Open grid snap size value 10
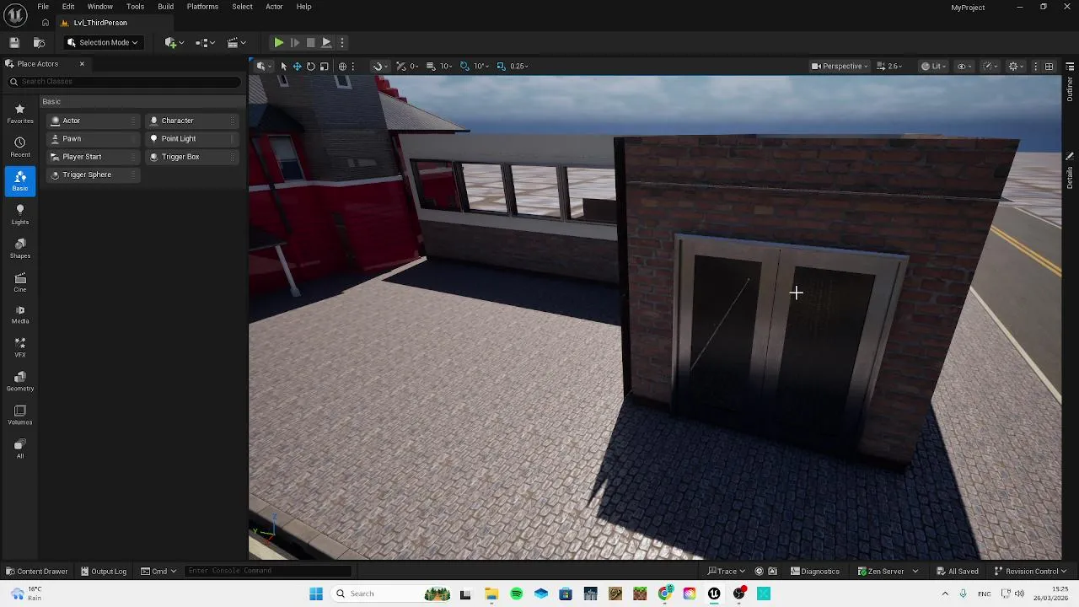The height and width of the screenshot is (607, 1079). 445,66
